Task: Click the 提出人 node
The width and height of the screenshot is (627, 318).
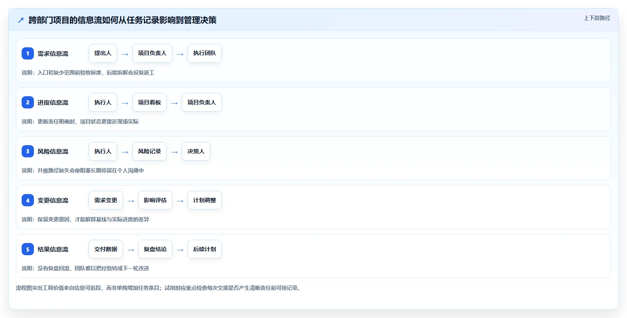Action: pos(103,53)
